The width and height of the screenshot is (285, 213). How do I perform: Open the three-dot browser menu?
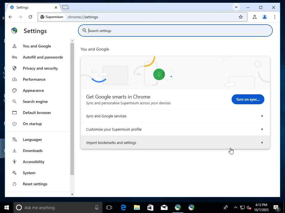coord(275,17)
